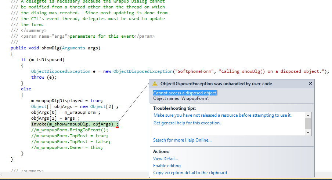Viewport: 332px width, 180px height.
Task: Click horizontal scrollbar left arrow in editor
Action: click(1, 175)
